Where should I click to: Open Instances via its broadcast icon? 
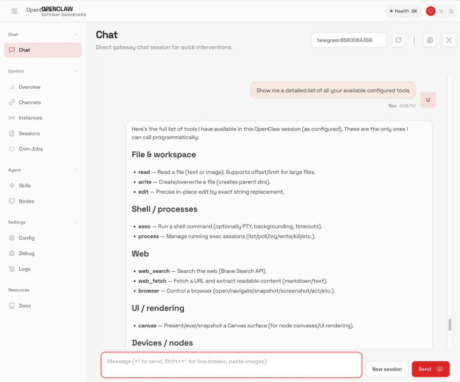tap(12, 118)
